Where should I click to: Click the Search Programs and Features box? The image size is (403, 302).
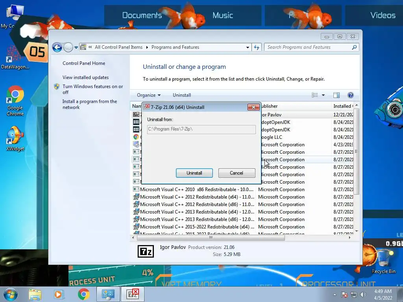tap(308, 47)
